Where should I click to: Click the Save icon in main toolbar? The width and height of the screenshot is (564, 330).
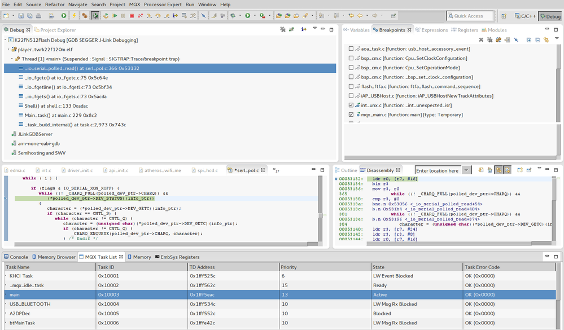click(21, 16)
